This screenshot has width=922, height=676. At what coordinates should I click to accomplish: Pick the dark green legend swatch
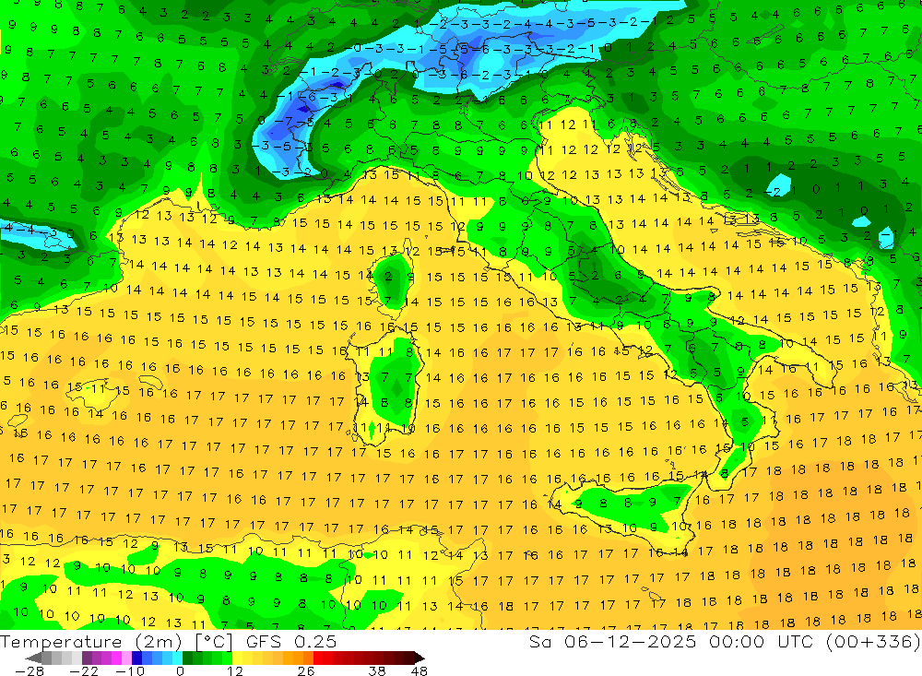click(187, 658)
